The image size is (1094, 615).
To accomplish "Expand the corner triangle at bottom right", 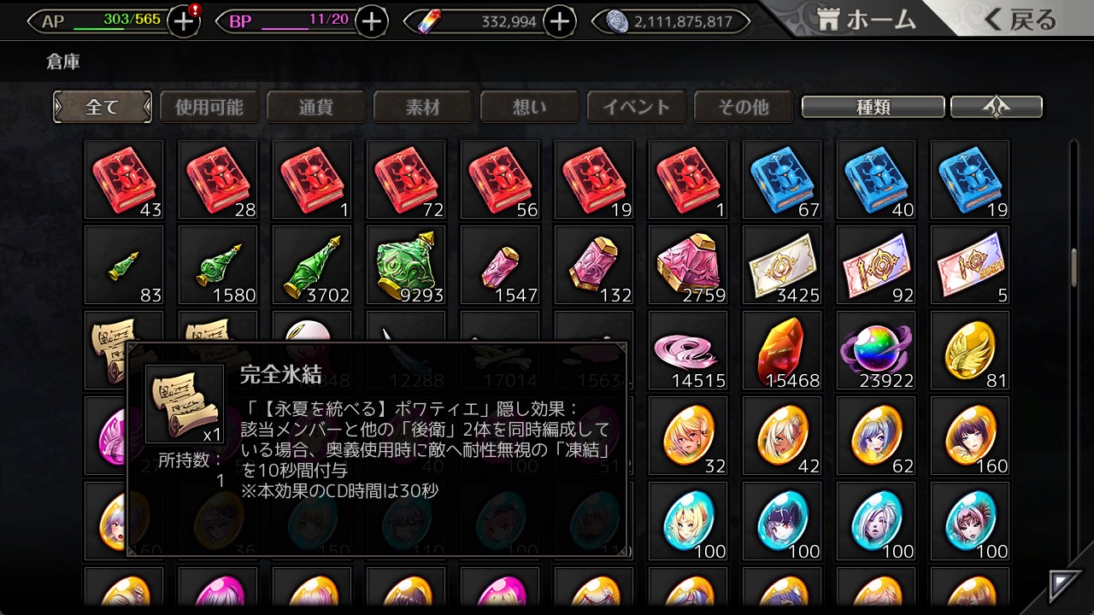I will pyautogui.click(x=1065, y=585).
